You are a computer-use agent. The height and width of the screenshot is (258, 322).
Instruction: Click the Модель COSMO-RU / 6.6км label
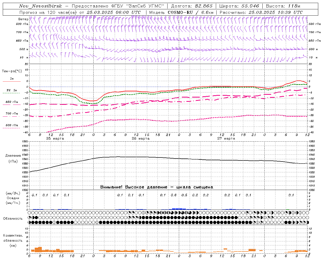pyautogui.click(x=181, y=12)
